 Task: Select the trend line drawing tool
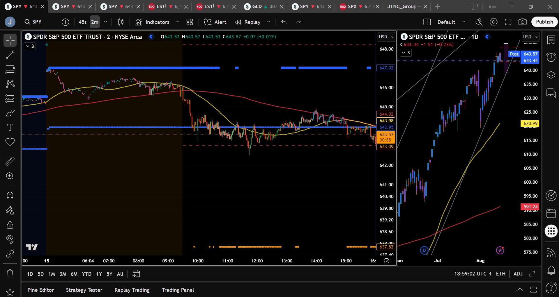tap(10, 55)
